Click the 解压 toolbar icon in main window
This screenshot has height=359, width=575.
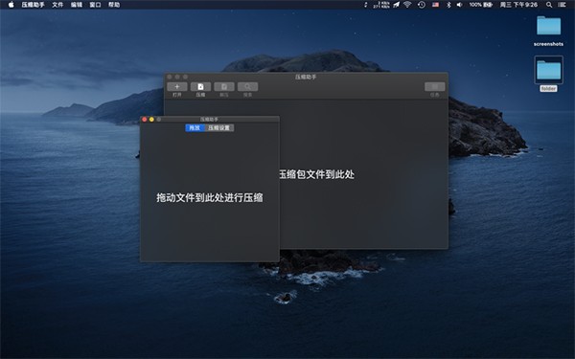(224, 87)
